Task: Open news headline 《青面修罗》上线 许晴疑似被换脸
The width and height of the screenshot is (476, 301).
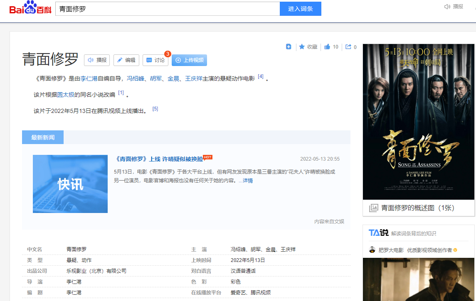Action: (159, 159)
